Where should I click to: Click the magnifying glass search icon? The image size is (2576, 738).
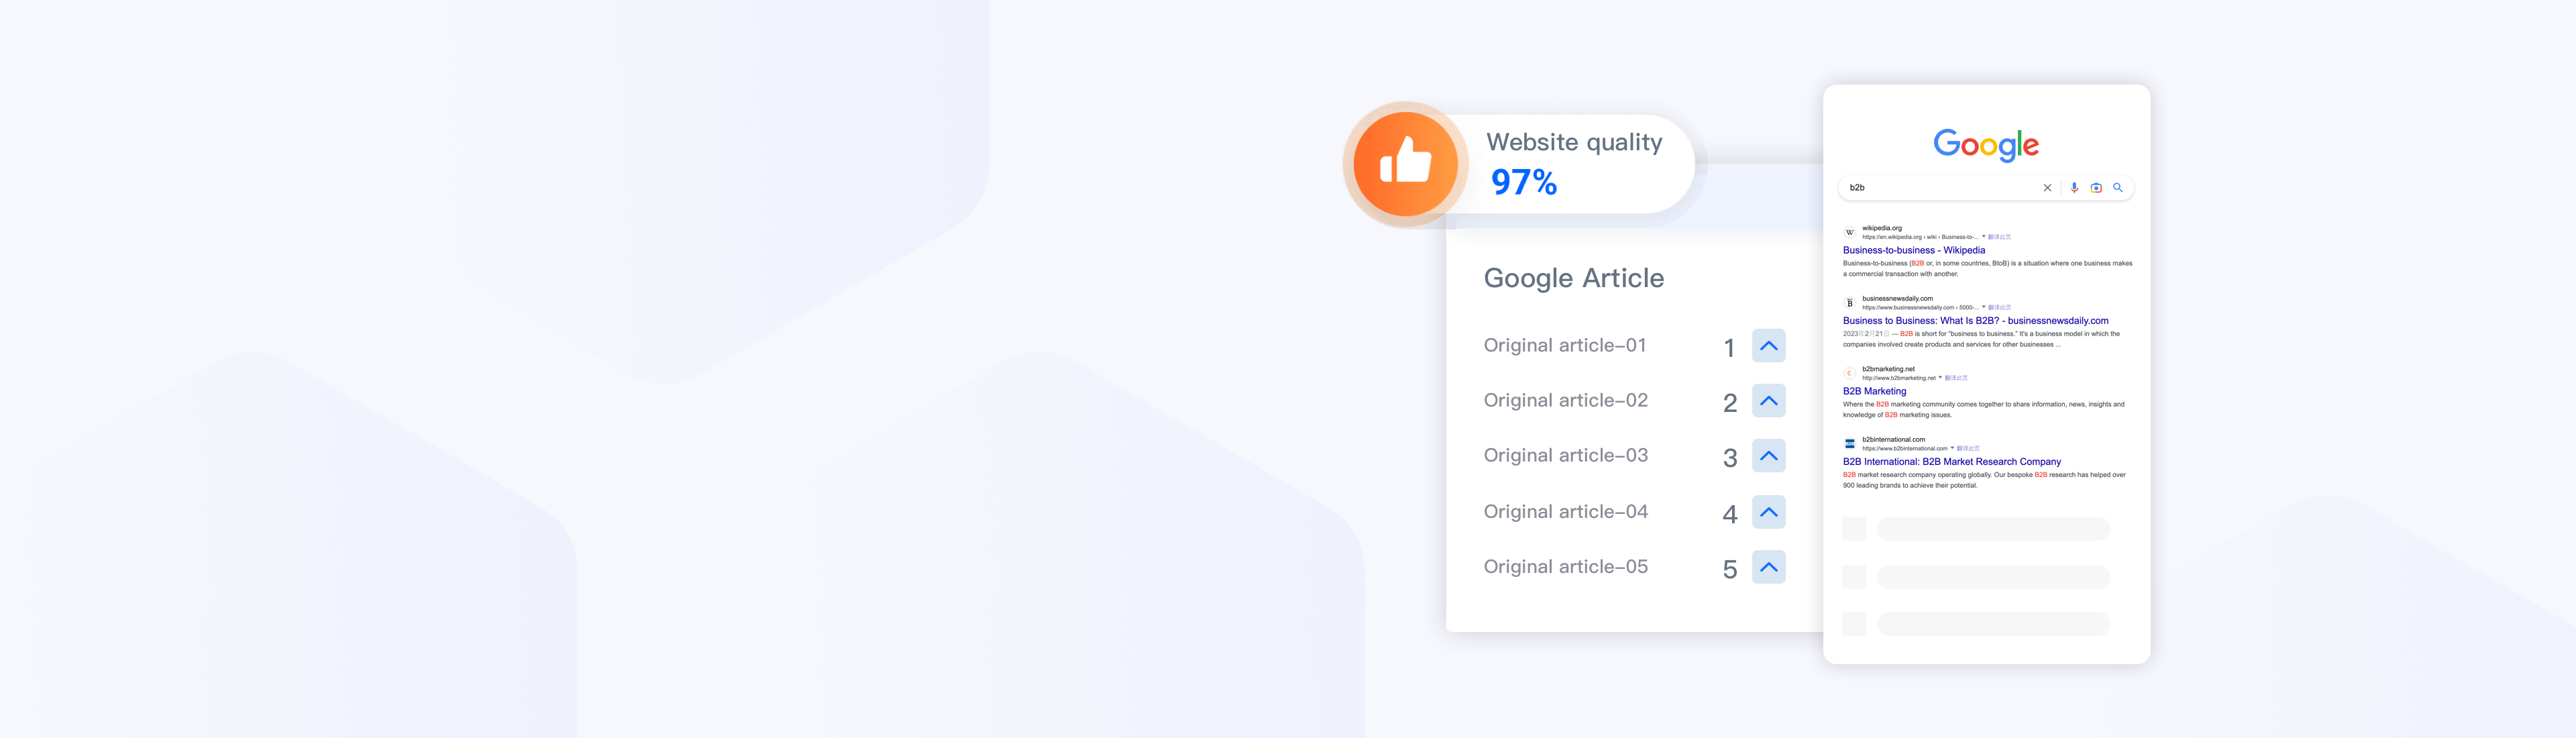(2117, 188)
